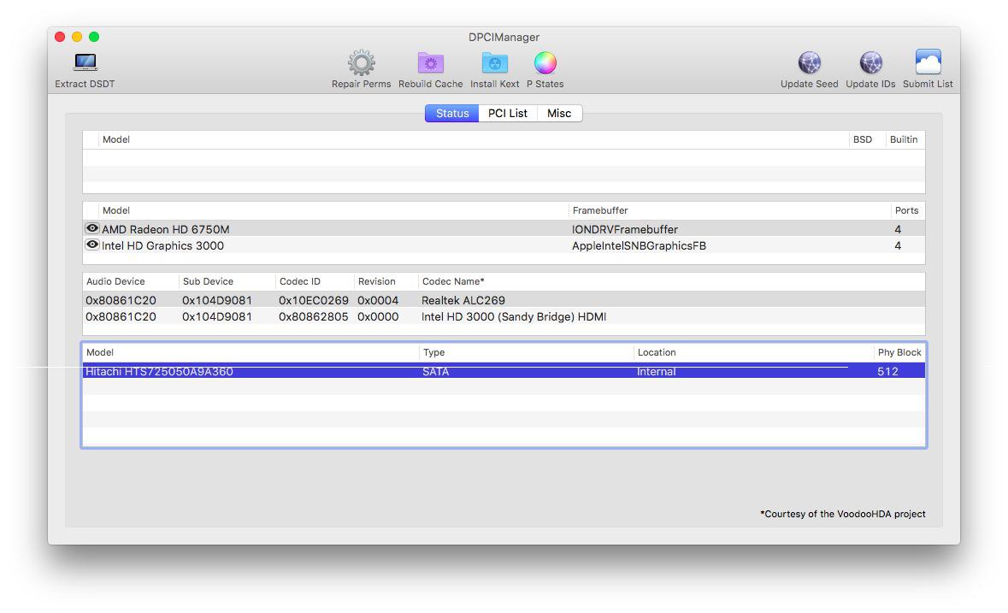
Task: Click the 0x0000 revision cell
Action: tap(378, 317)
